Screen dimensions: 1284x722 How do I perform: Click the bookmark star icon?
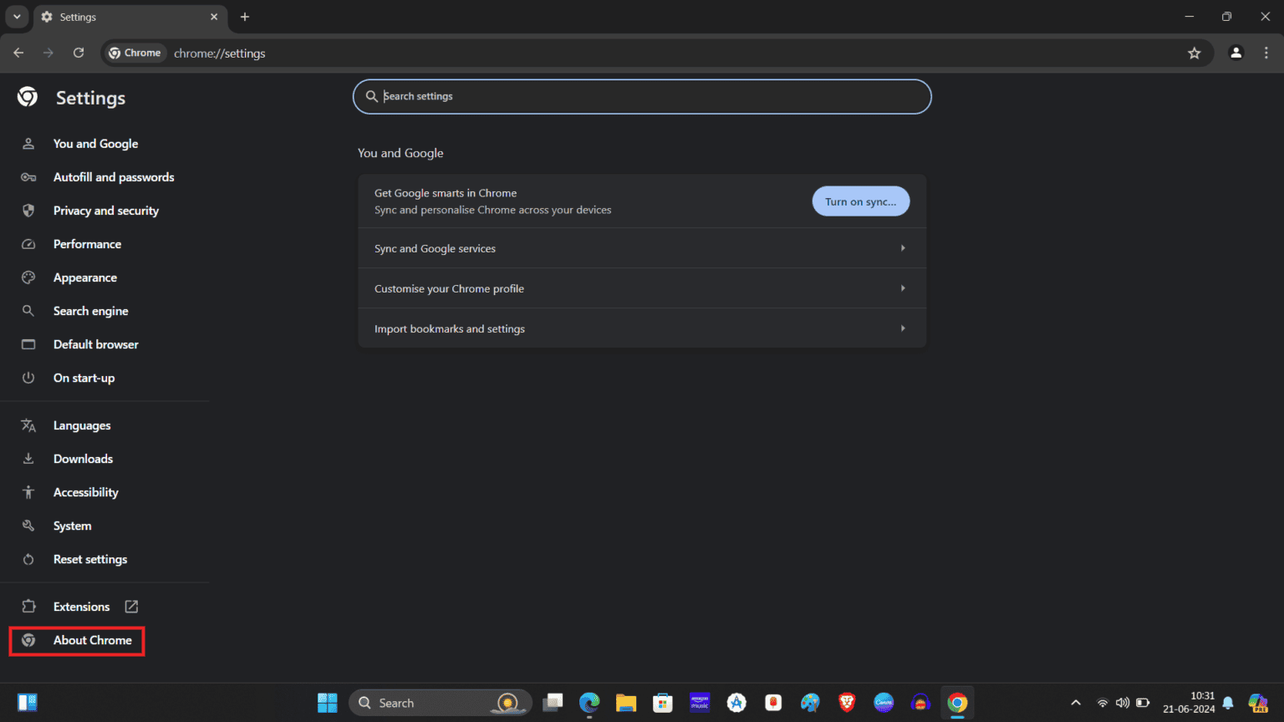[x=1194, y=53]
